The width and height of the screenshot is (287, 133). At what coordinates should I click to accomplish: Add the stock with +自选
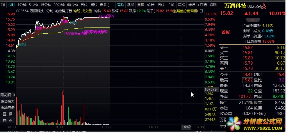click(x=202, y=5)
